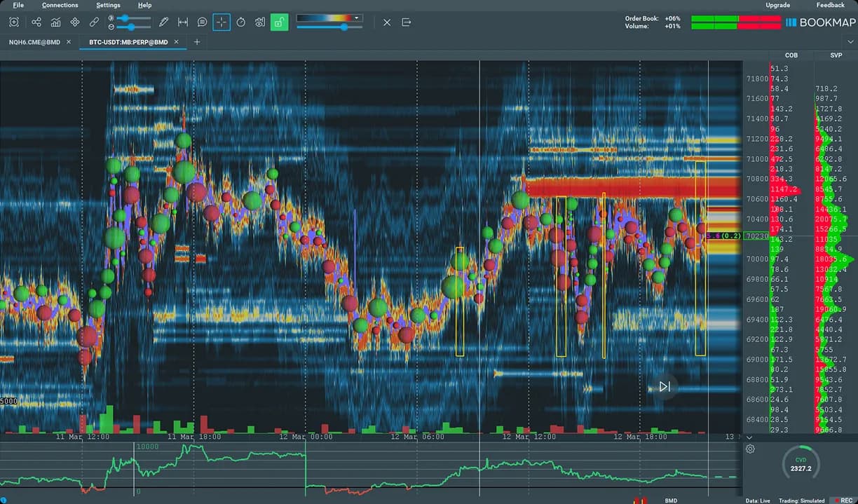Adjust the blue heatmap contrast slider

(345, 27)
